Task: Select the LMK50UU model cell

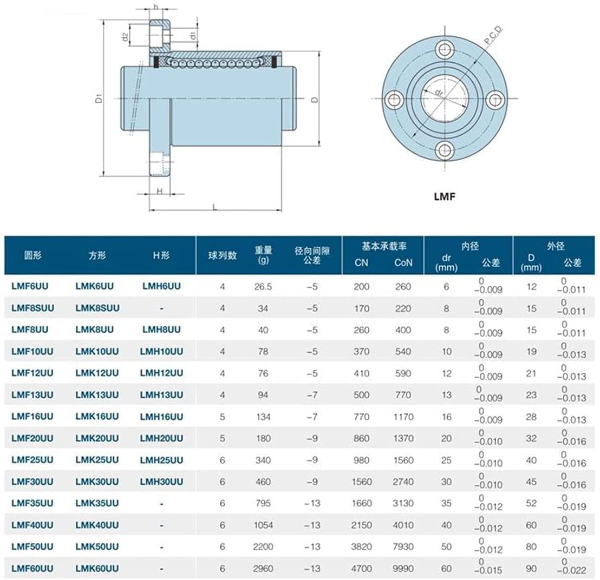Action: coord(97,546)
